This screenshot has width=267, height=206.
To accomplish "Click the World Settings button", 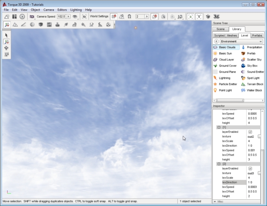I will coord(99,16).
